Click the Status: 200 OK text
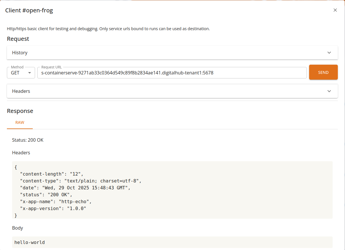 (28, 140)
